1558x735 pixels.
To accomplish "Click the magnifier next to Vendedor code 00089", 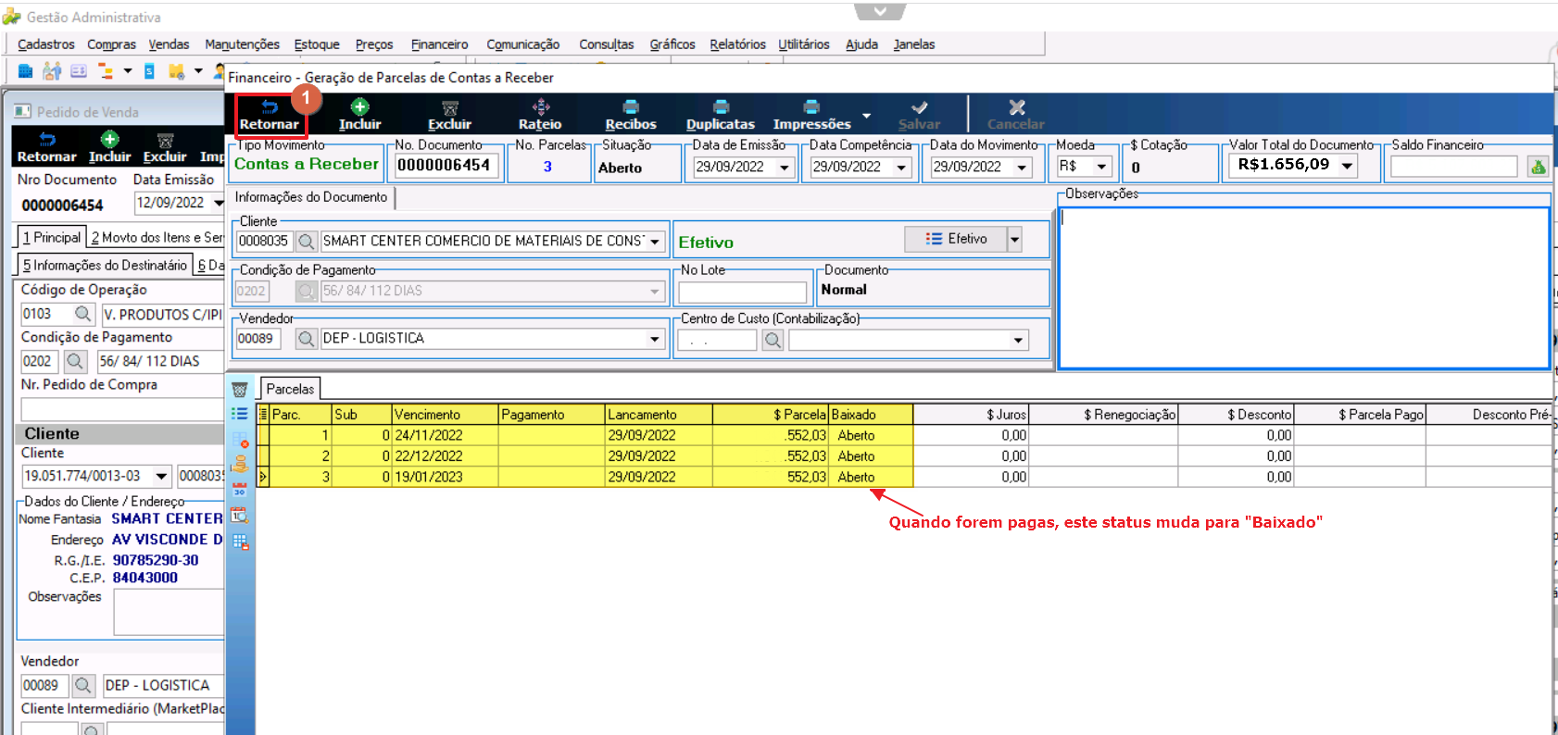I will tap(306, 339).
